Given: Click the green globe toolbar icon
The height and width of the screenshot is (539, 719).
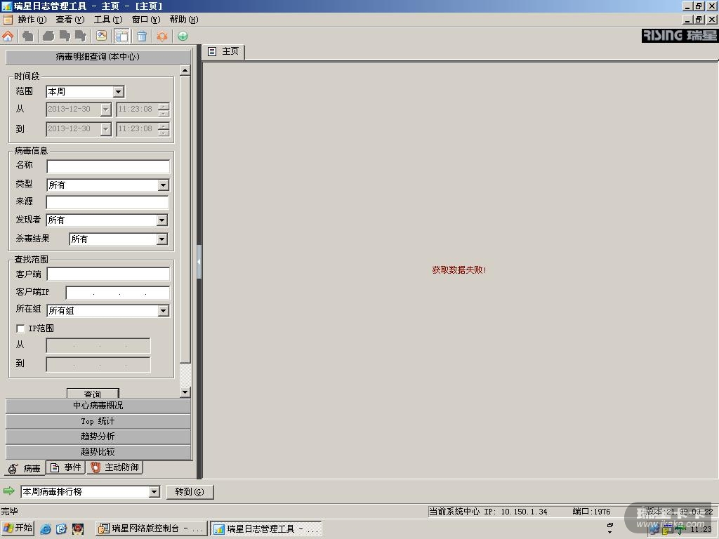Looking at the screenshot, I should pos(183,36).
